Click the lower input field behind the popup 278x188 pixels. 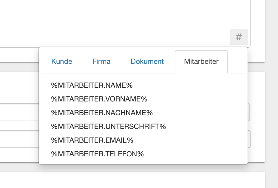click(19, 139)
